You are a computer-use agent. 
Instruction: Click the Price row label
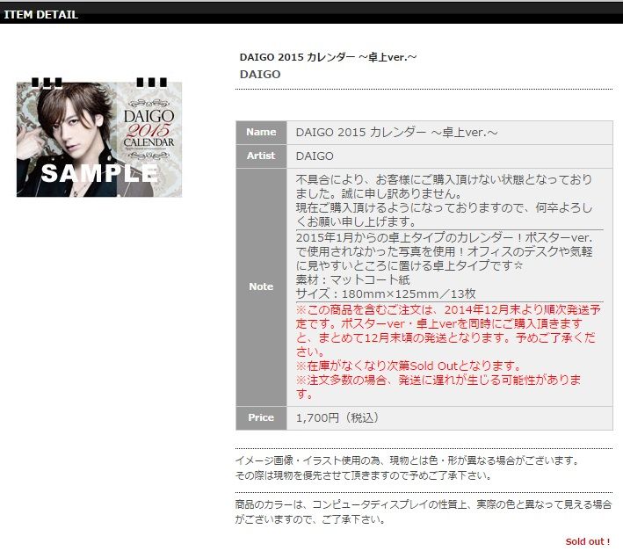261,417
